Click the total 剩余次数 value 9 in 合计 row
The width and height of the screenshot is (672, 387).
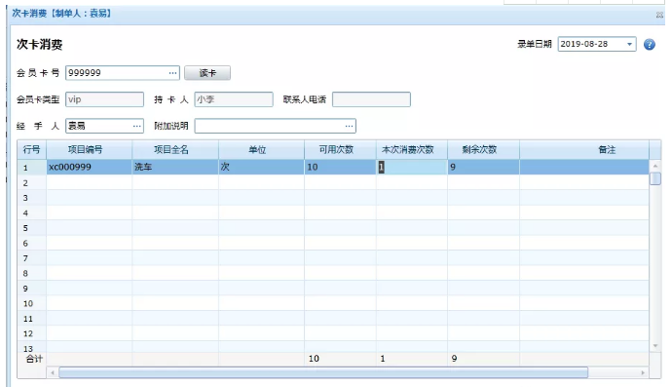tap(454, 359)
